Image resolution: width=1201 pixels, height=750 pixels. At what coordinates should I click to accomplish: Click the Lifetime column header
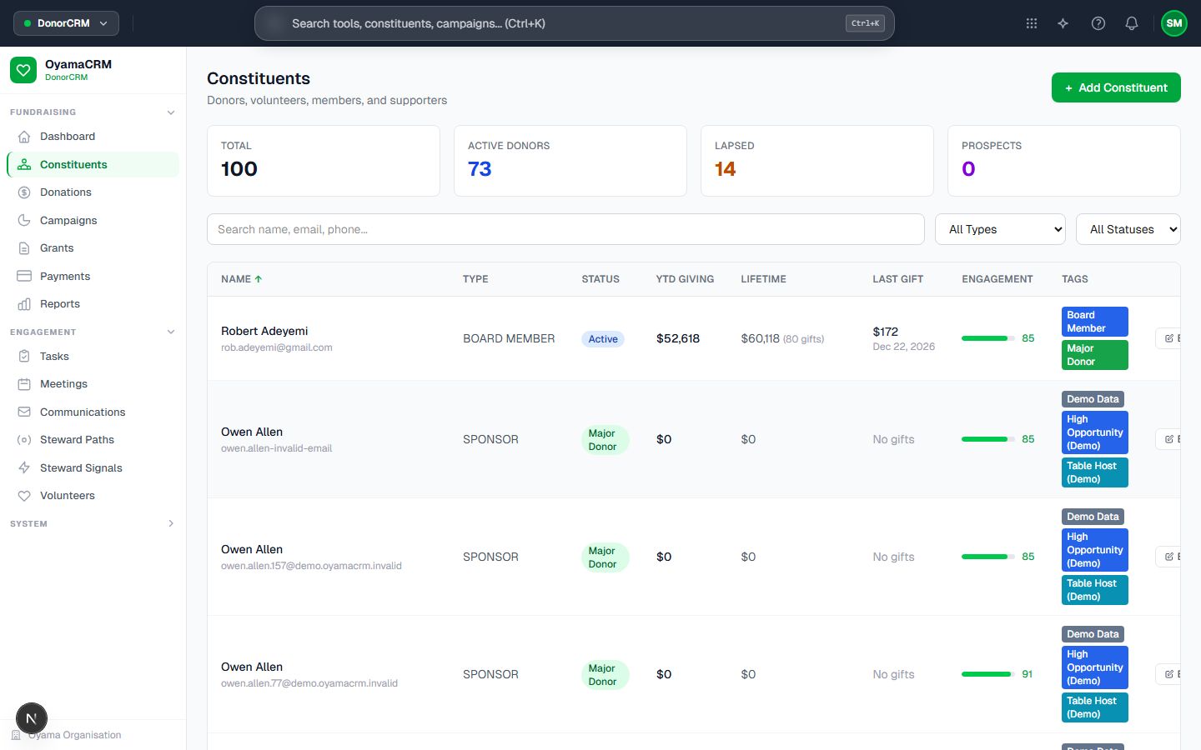[763, 279]
